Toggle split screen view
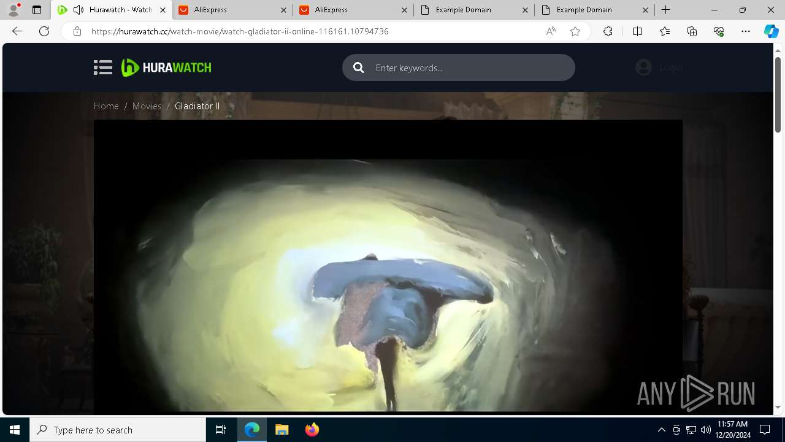 [637, 31]
